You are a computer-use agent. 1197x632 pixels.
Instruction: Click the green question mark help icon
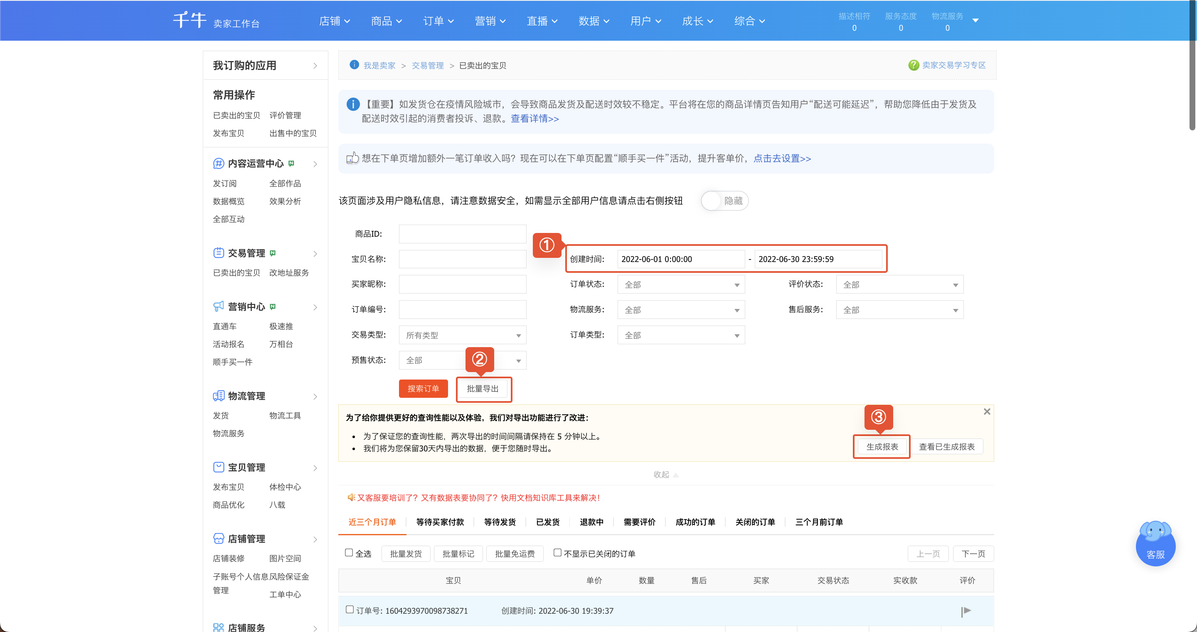coord(914,65)
